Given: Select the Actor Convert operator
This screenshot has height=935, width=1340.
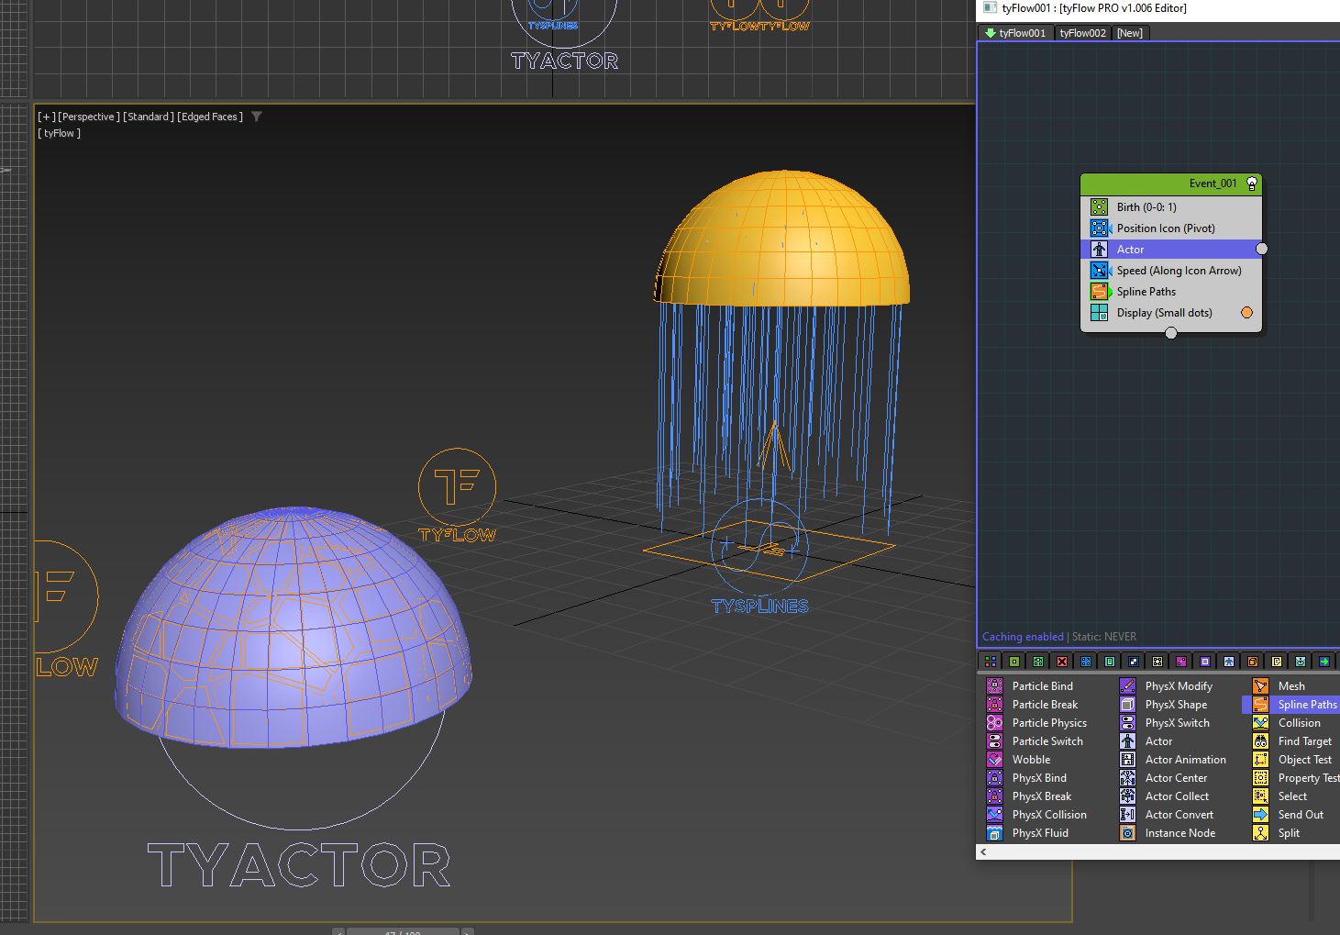Looking at the screenshot, I should pos(1166,815).
